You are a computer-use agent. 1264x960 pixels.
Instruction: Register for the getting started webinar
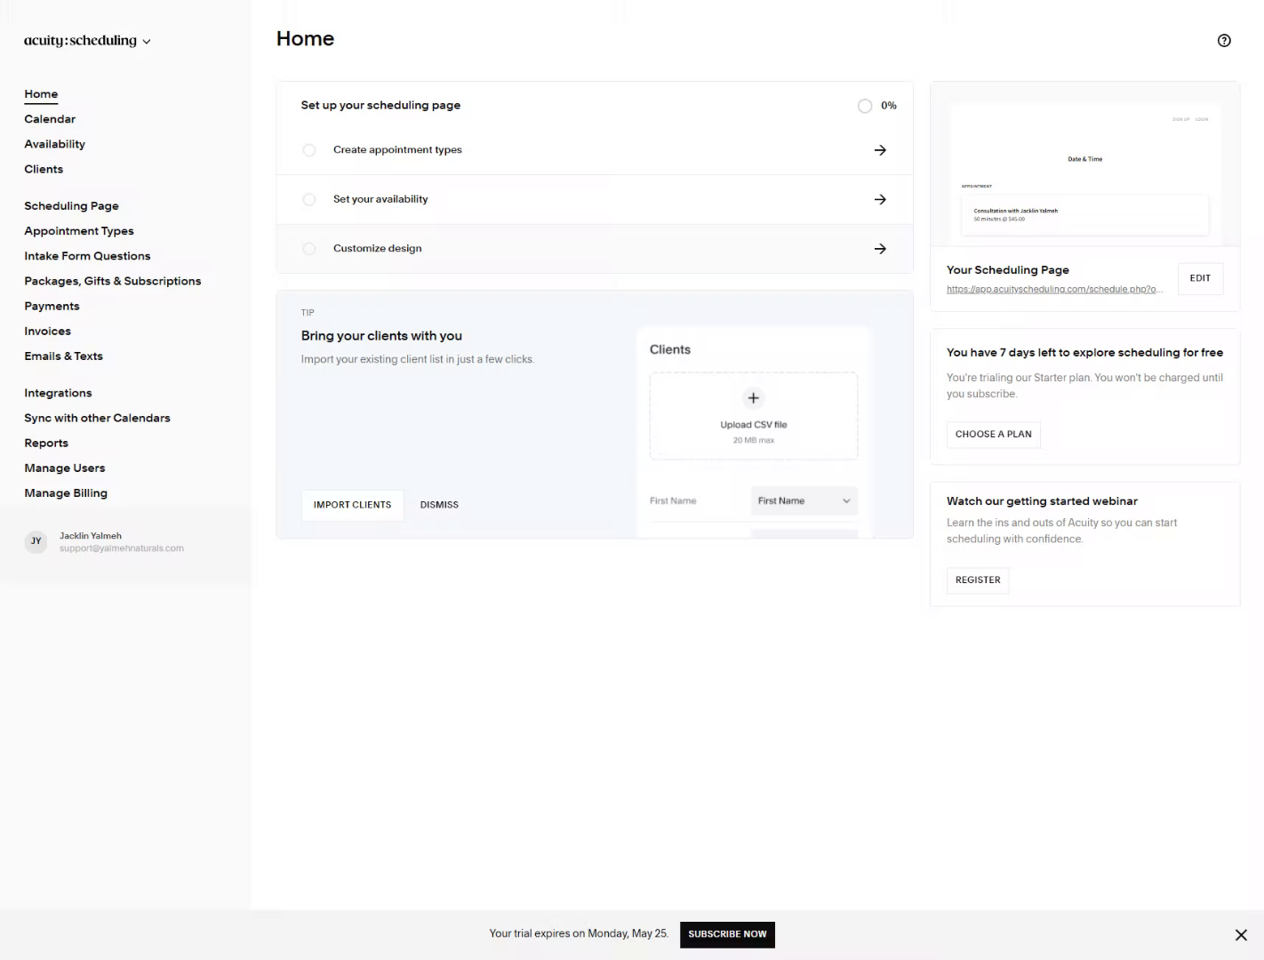pos(978,580)
